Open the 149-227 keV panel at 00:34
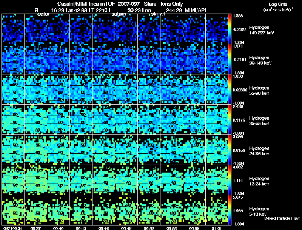 (13, 29)
